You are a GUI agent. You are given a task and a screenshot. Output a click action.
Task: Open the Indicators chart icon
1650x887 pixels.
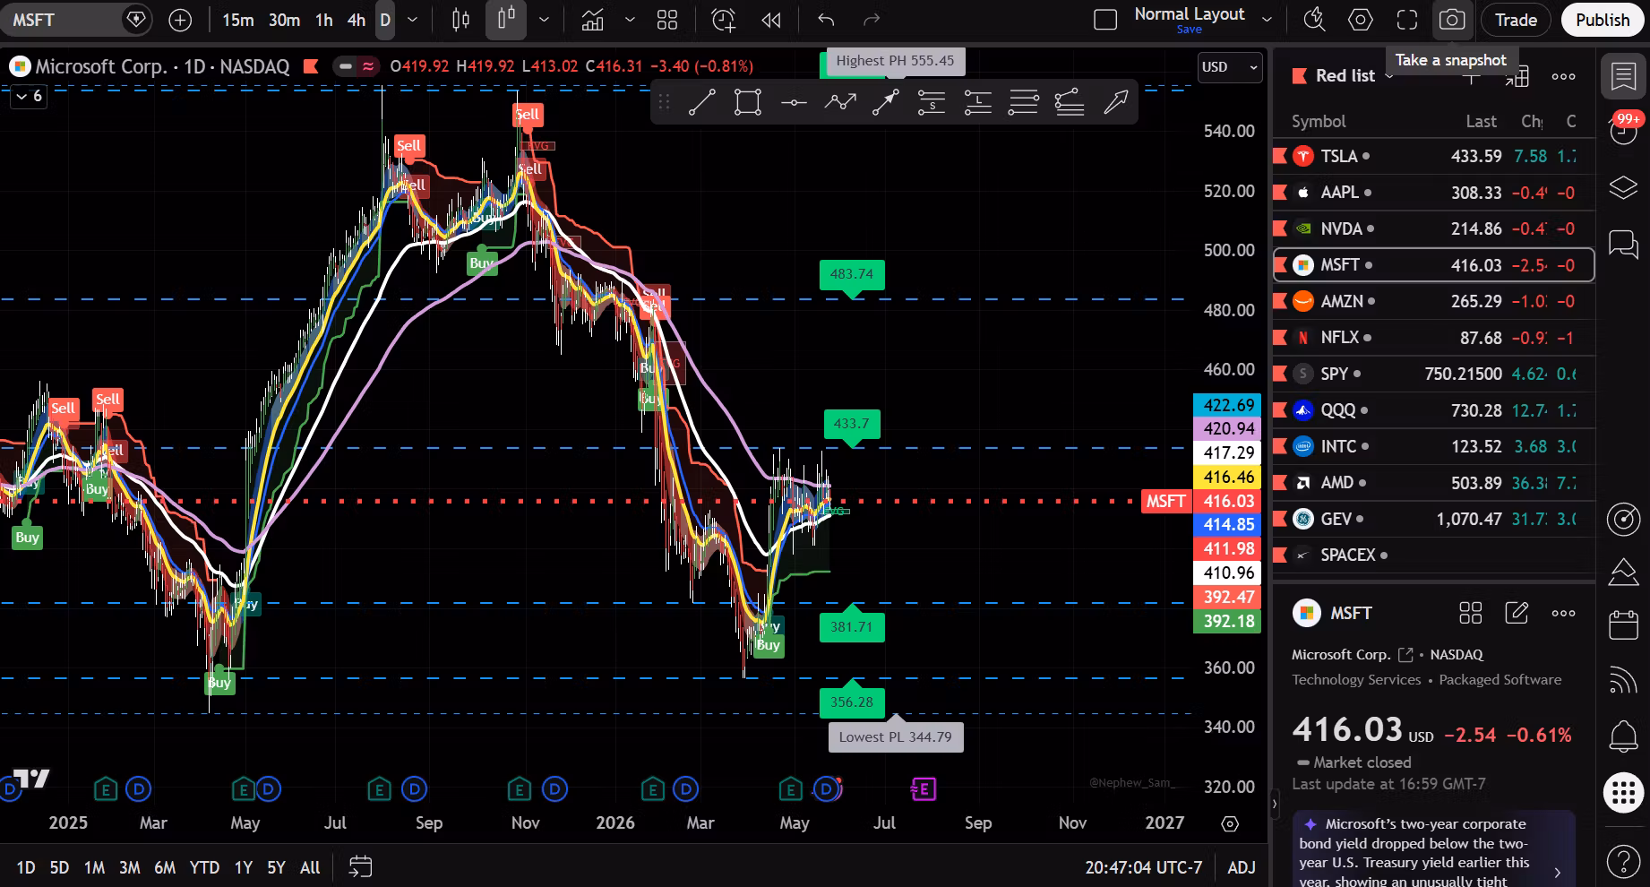592,20
